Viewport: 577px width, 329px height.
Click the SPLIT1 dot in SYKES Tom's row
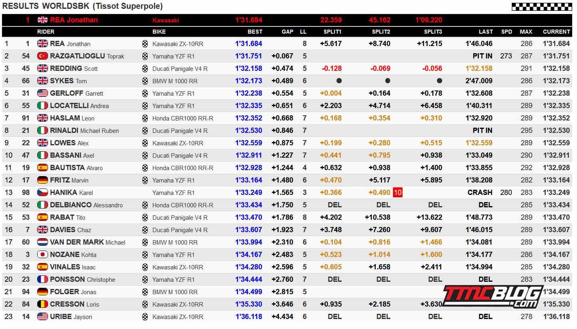point(339,81)
